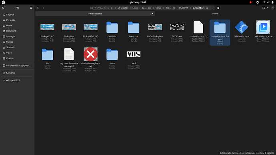Switch to the Home tab

[x=215, y=14]
